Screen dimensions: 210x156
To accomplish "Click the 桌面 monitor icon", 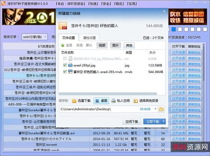I will [x=97, y=101].
